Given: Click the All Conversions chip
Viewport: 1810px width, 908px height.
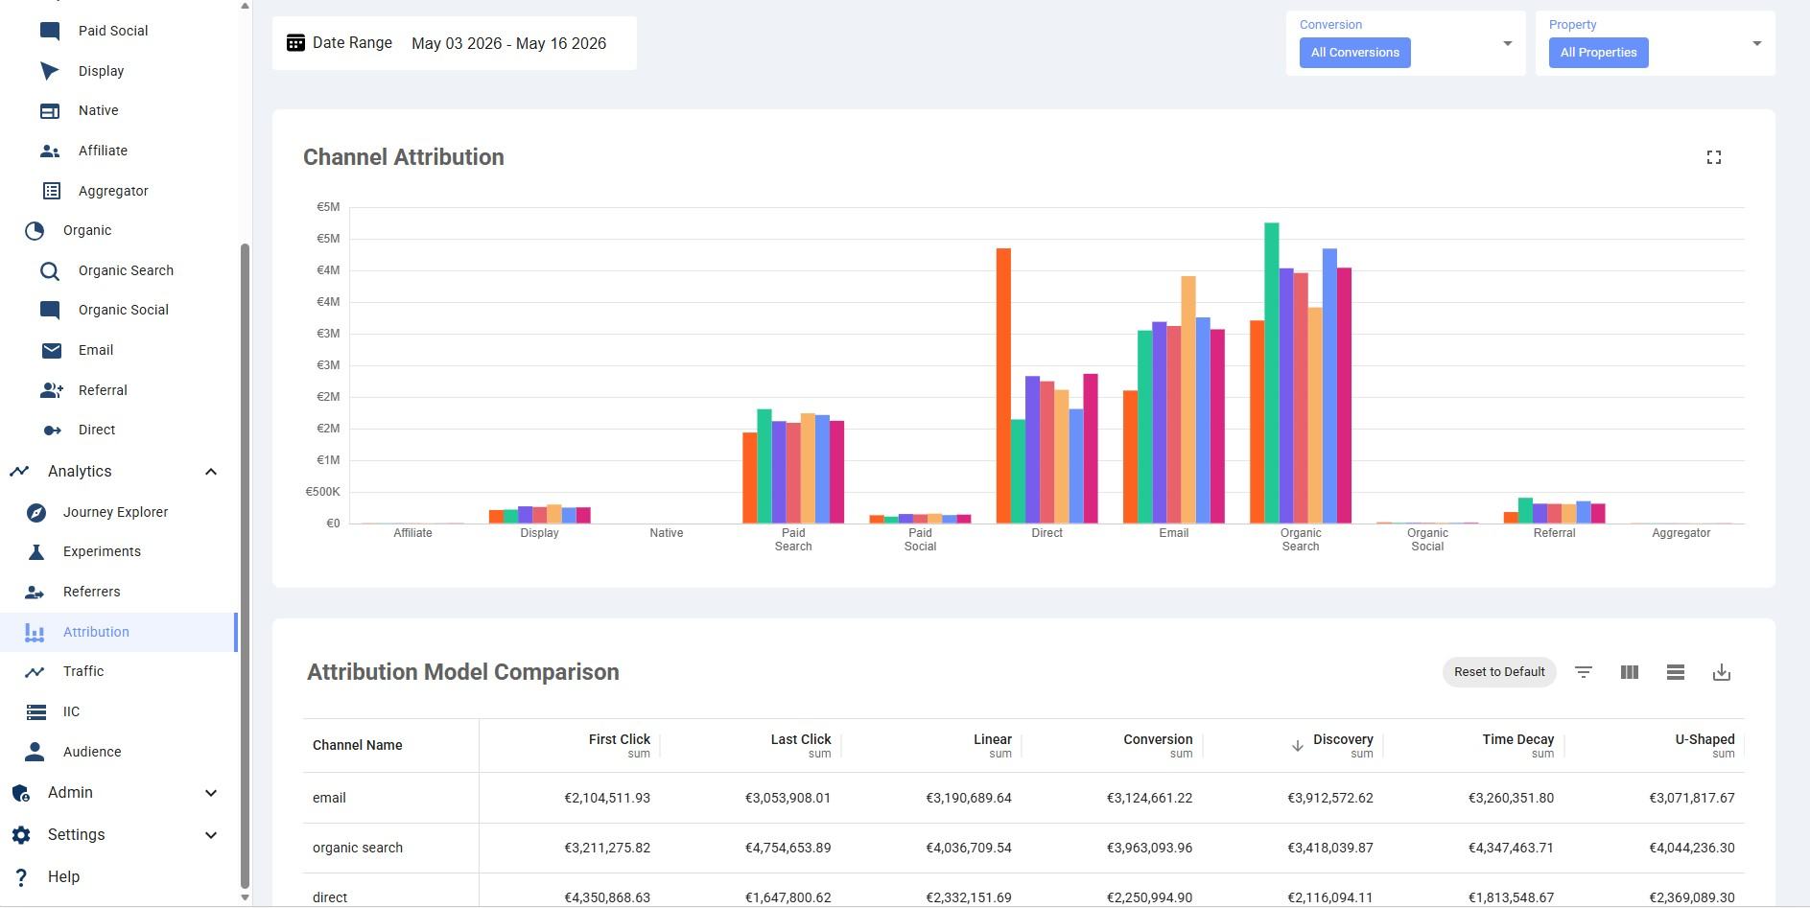Looking at the screenshot, I should click(1354, 53).
